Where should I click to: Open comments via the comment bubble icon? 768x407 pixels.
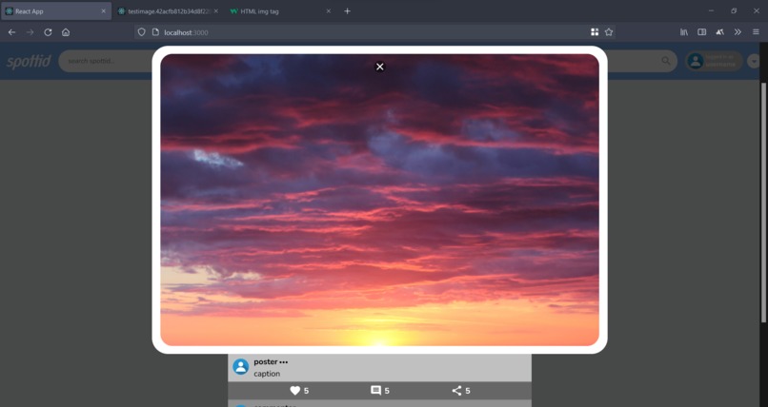pos(375,391)
